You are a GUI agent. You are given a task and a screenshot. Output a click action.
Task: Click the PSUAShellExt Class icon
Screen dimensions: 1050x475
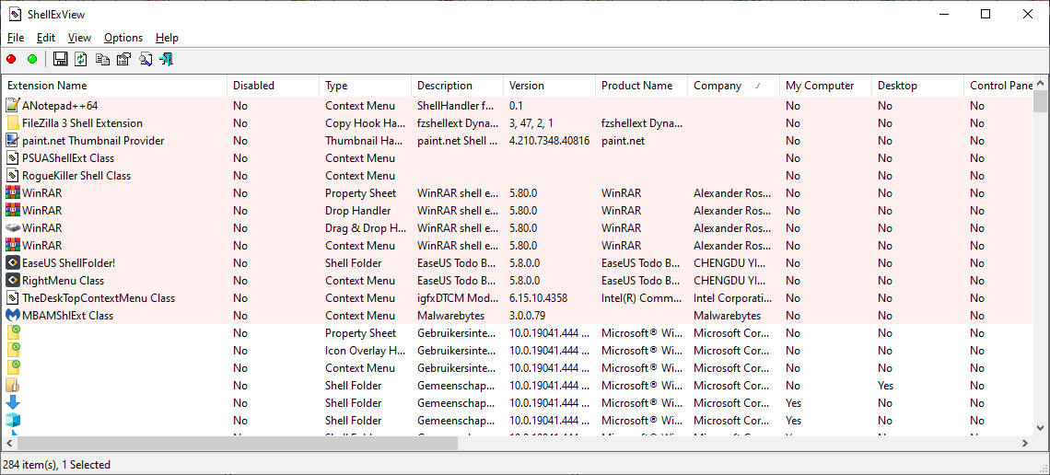click(13, 158)
